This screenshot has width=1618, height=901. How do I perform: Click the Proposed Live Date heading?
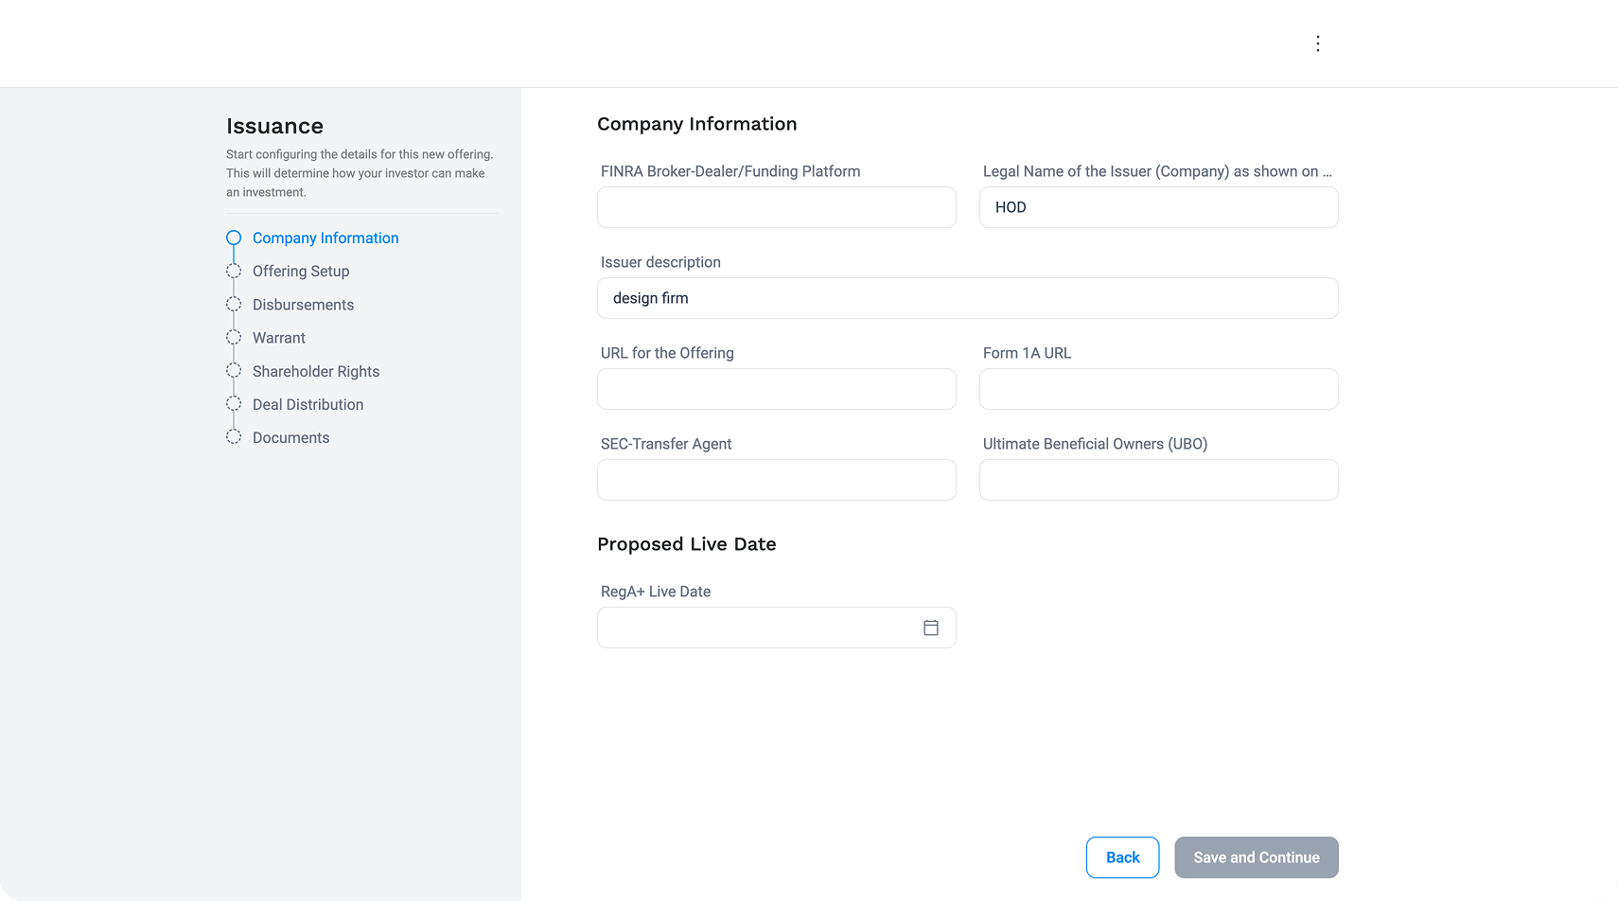click(687, 544)
